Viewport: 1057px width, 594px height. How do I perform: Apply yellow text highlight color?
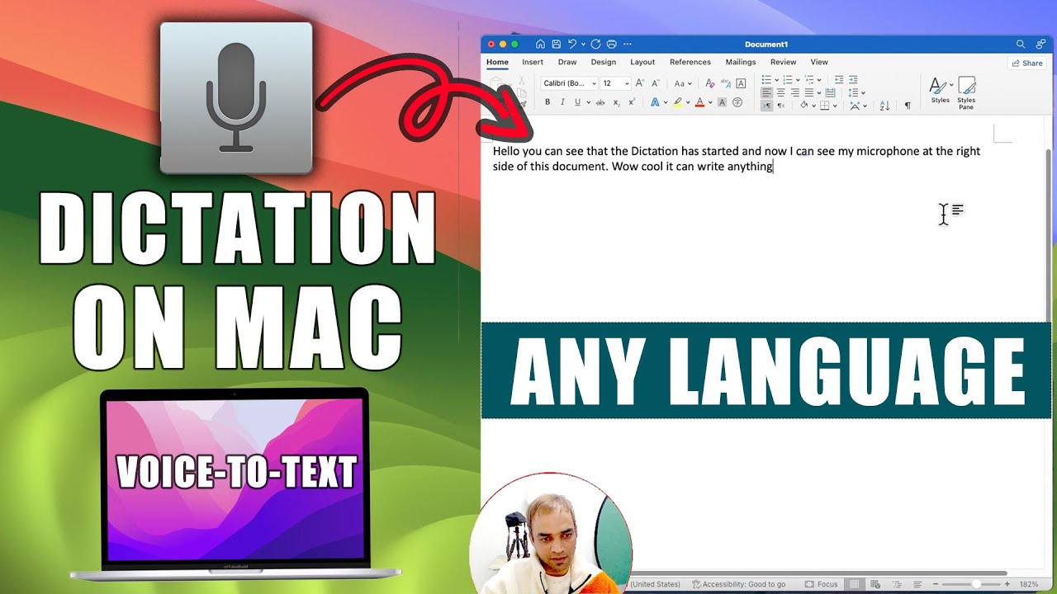tap(677, 102)
